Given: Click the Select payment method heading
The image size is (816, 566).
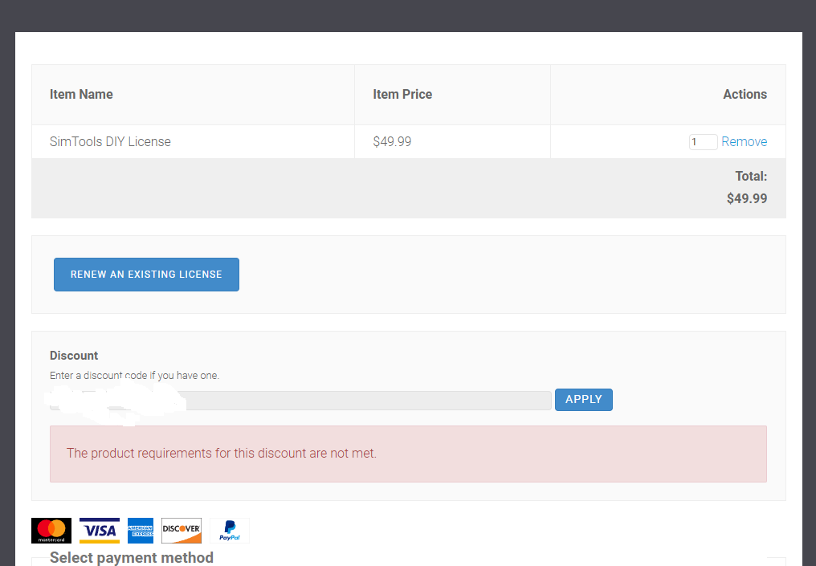Looking at the screenshot, I should pyautogui.click(x=131, y=558).
